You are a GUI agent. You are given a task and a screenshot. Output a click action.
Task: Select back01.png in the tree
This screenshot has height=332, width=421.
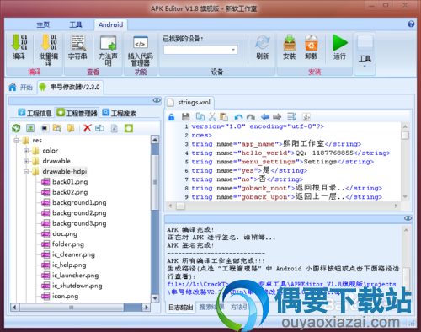point(70,182)
